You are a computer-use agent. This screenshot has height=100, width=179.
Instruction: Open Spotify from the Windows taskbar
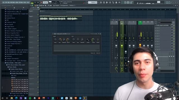click(30, 98)
